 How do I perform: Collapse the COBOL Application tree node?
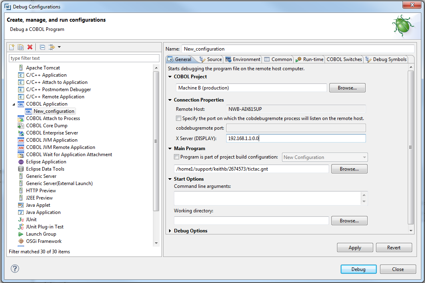[15, 104]
